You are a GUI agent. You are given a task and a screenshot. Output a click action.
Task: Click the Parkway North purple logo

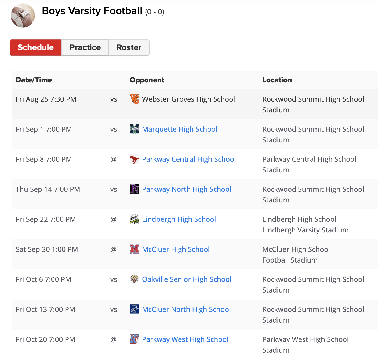tap(135, 189)
